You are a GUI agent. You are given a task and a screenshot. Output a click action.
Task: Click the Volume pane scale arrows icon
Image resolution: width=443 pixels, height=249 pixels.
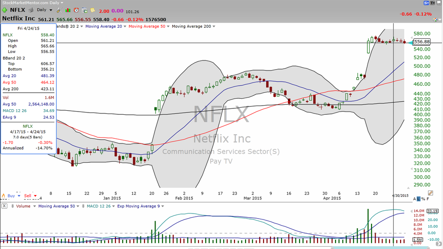[12, 206]
